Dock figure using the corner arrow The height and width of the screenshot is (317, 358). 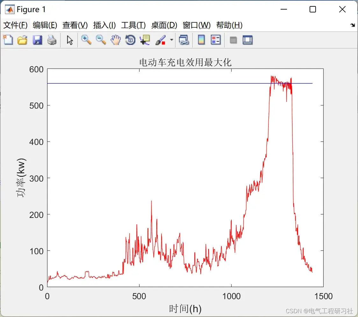(353, 25)
